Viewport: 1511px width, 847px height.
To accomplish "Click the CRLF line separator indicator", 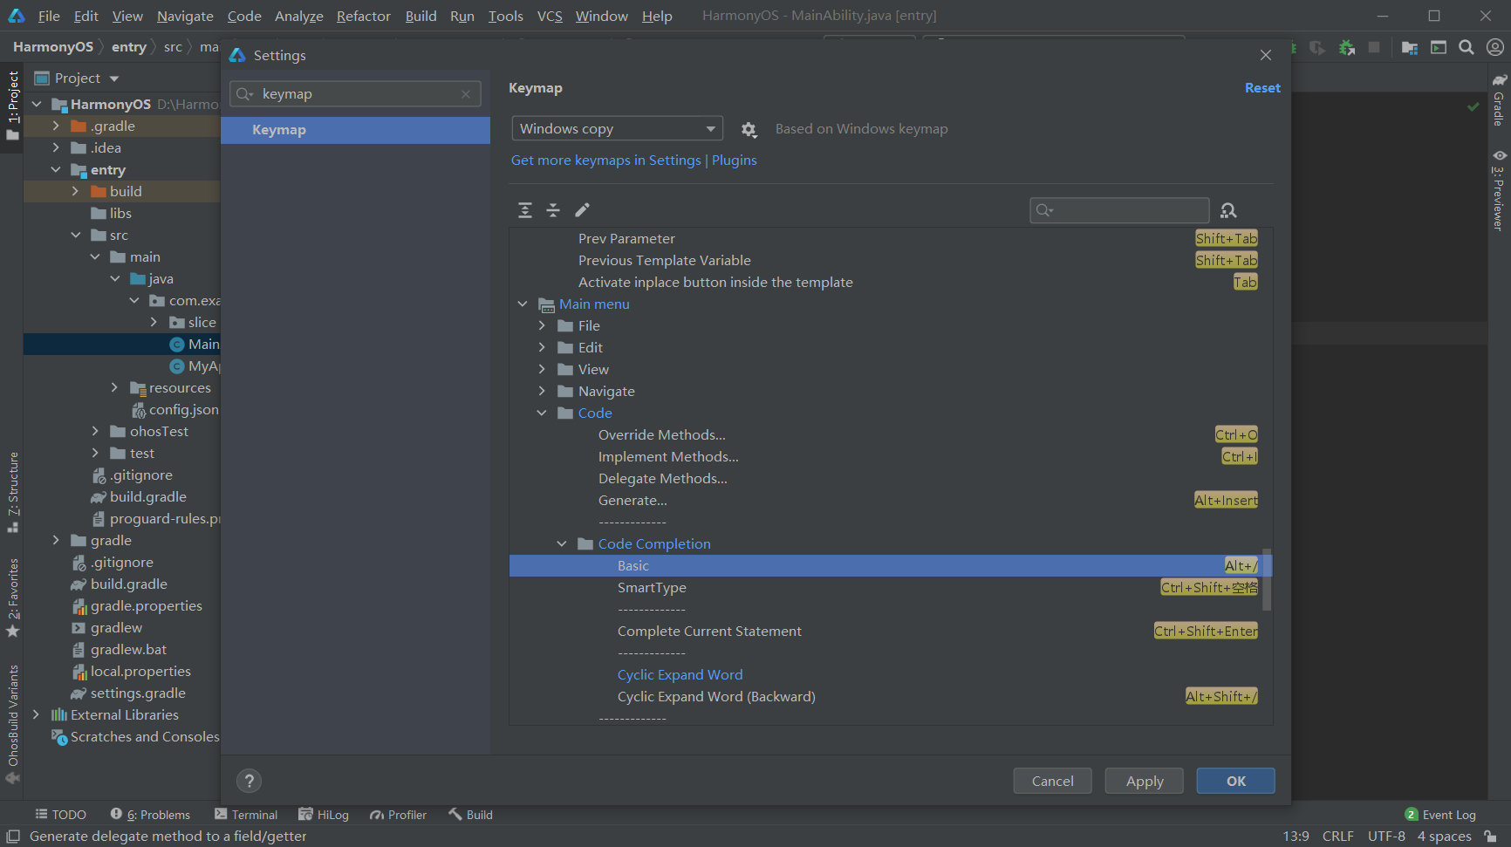I will (x=1337, y=837).
